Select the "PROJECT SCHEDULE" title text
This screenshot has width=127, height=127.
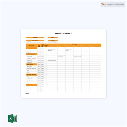click(63, 33)
